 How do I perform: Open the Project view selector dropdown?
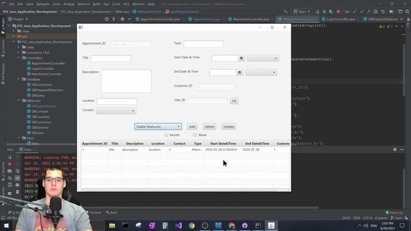18,19
